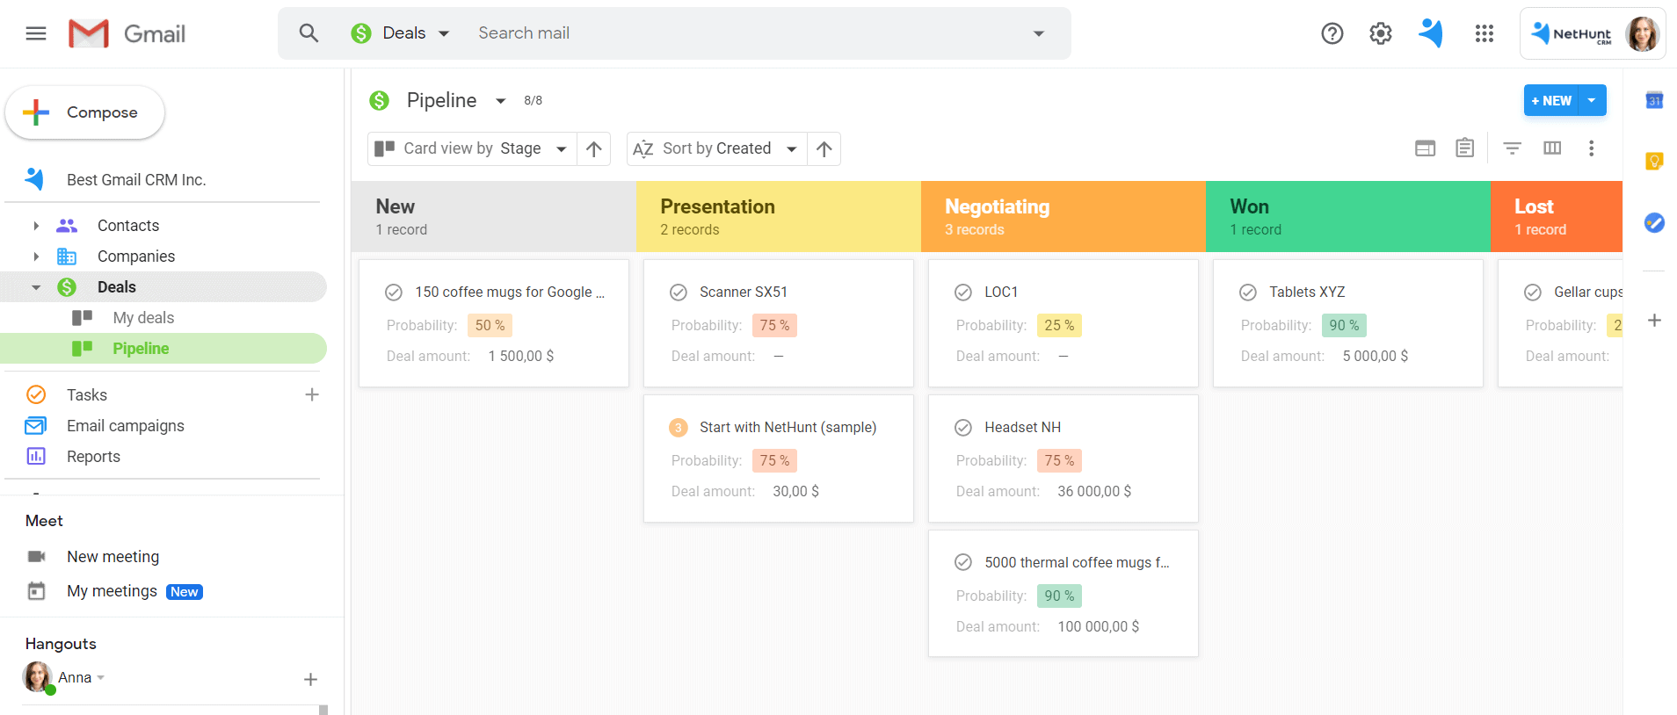Open the Start with NetHunt (sample) card

[779, 459]
